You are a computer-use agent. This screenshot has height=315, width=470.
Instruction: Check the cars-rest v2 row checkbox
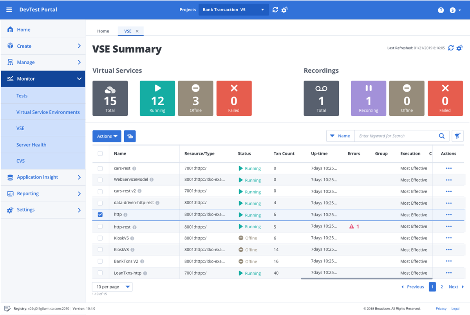[x=100, y=191]
